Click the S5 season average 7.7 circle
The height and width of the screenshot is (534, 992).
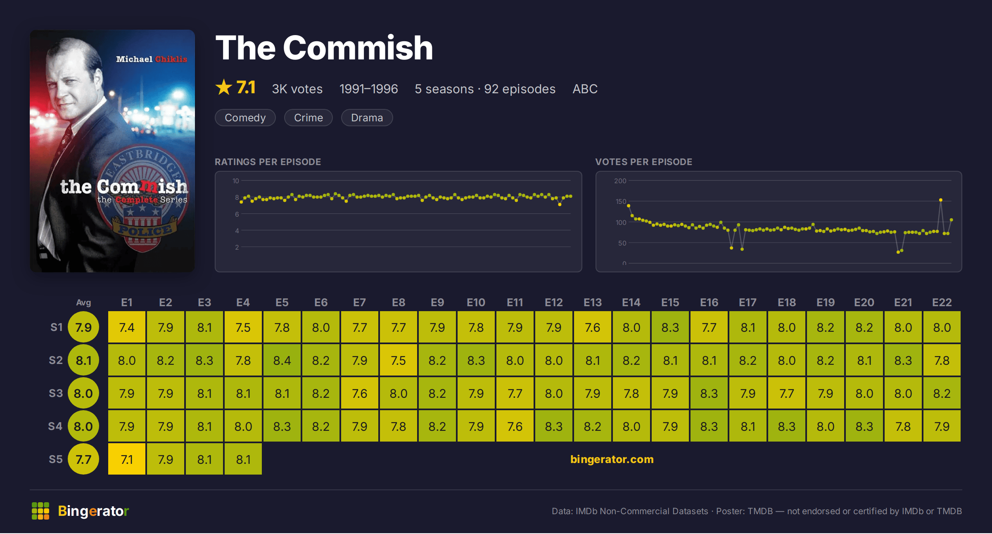[x=83, y=459]
